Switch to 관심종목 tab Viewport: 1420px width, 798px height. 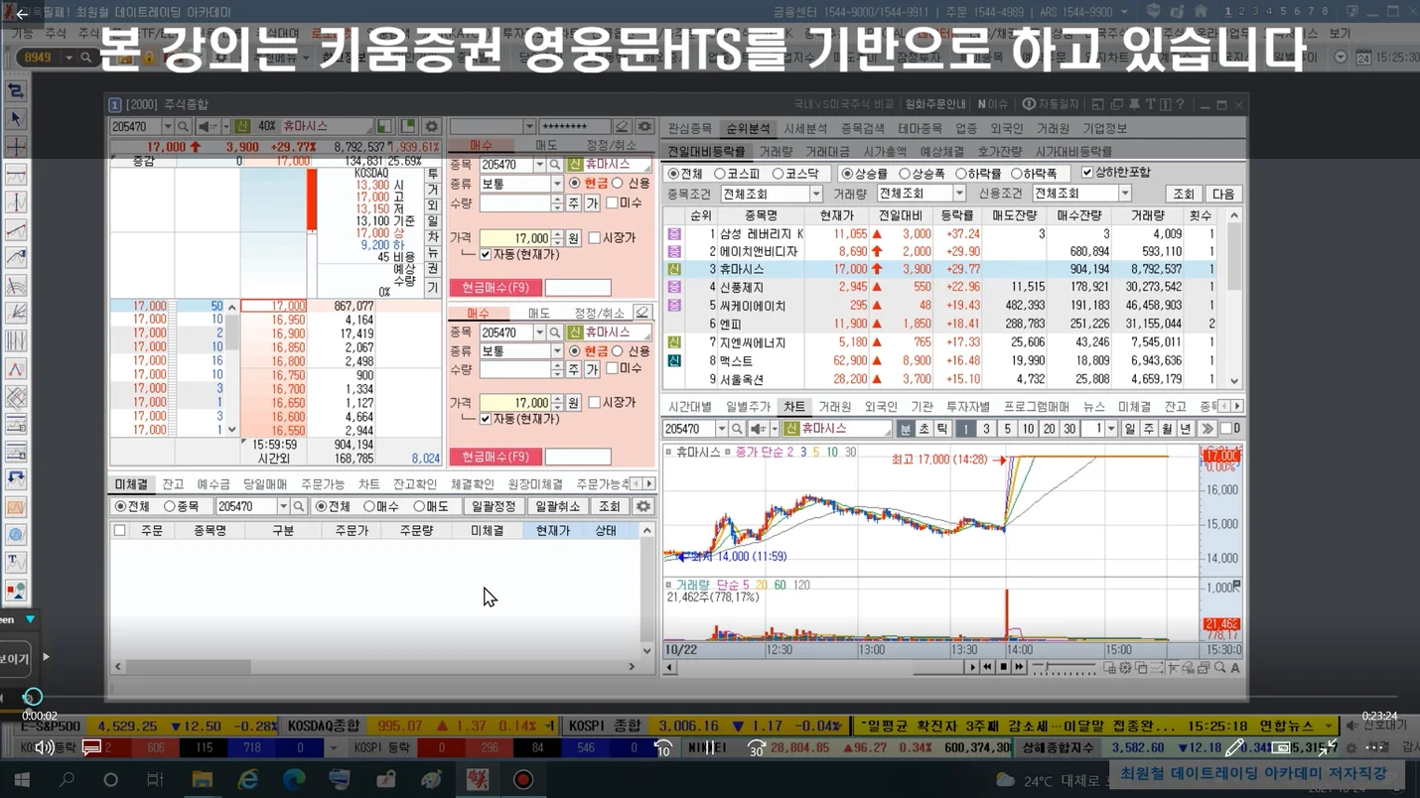690,128
